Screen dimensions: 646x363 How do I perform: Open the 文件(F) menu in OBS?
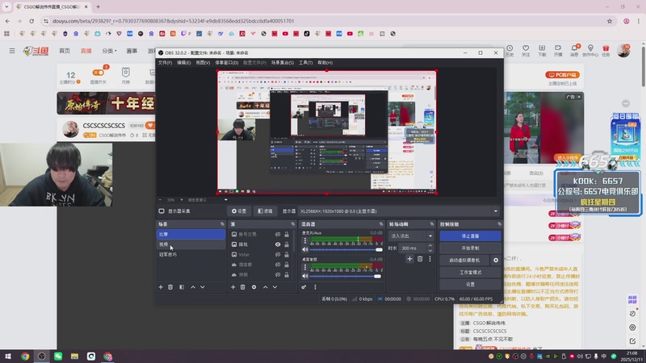165,63
